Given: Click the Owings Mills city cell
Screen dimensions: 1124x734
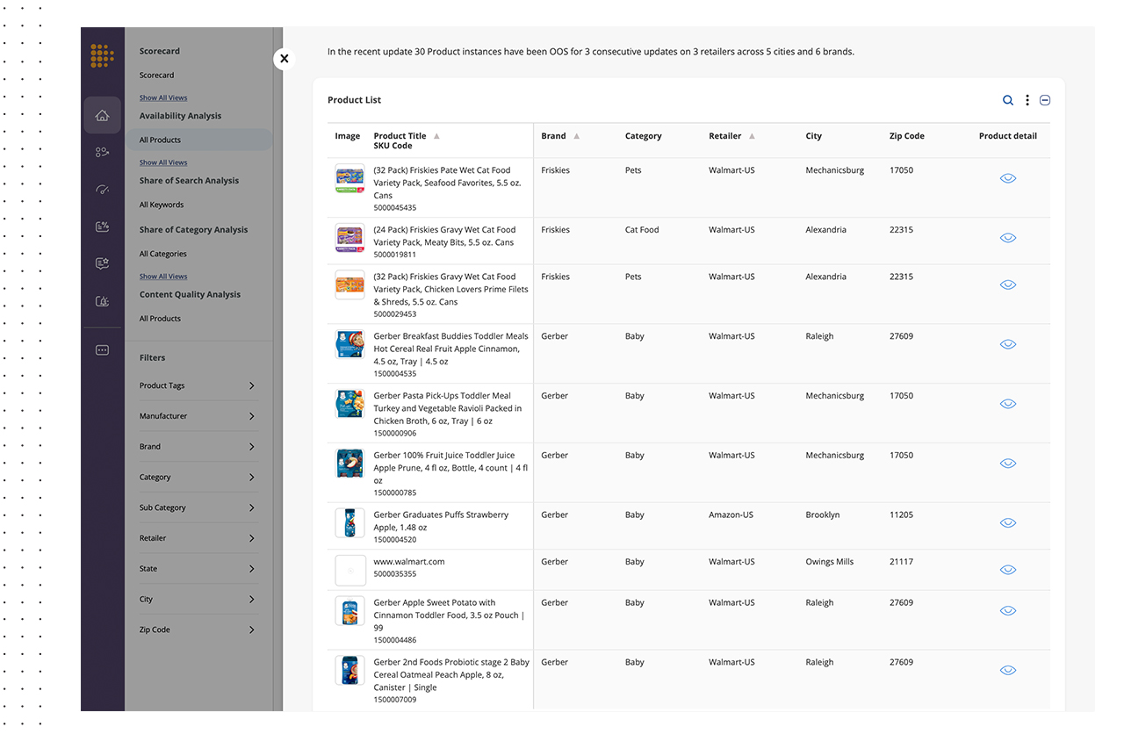Looking at the screenshot, I should click(x=830, y=562).
